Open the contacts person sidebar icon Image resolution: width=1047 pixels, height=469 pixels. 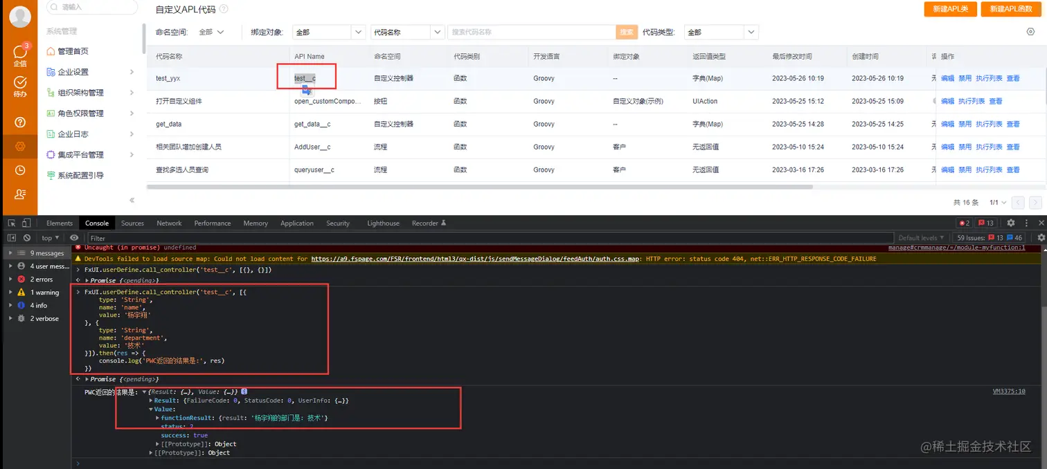(20, 194)
